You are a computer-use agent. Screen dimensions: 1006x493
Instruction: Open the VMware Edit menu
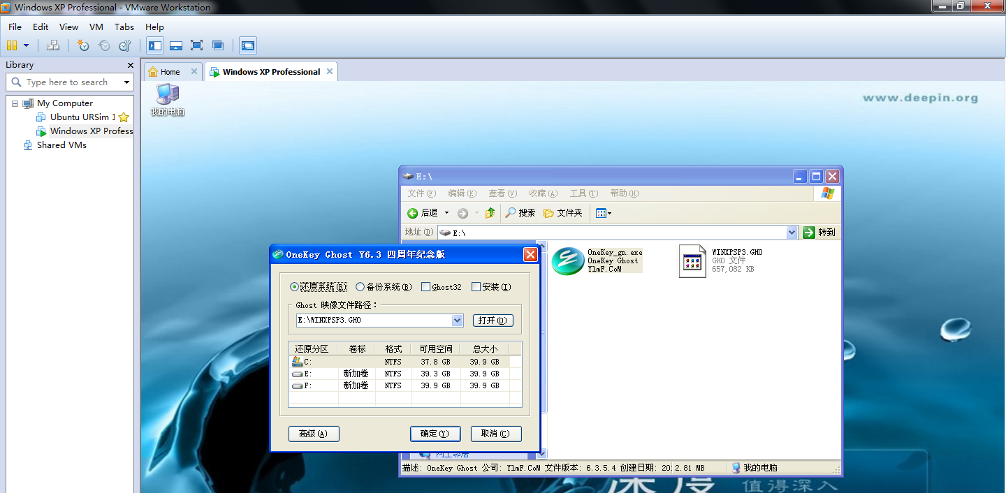41,27
